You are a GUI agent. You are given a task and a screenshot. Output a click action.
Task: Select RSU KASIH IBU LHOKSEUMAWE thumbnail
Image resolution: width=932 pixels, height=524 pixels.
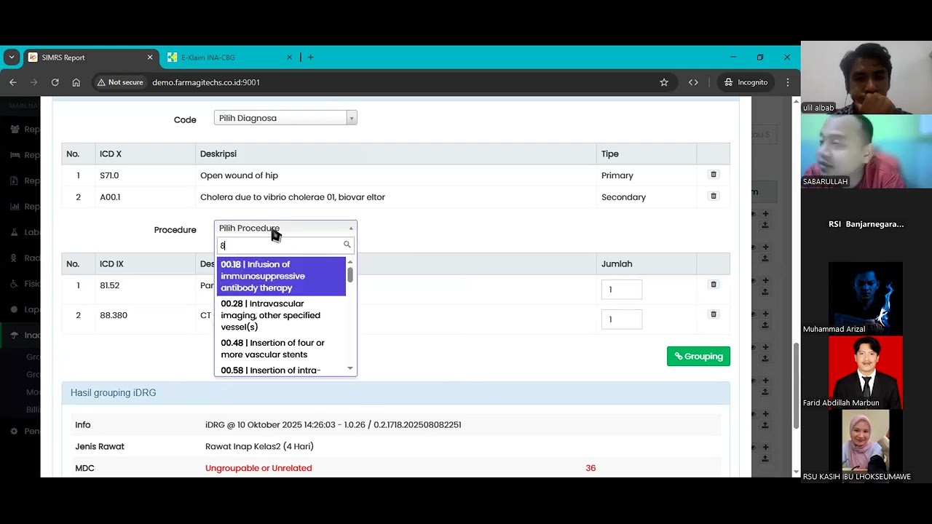pos(866,445)
